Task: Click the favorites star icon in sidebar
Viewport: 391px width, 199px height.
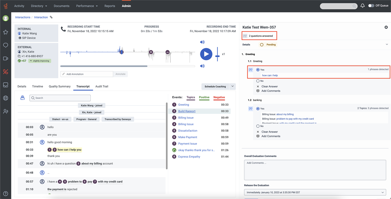Action: [5, 32]
